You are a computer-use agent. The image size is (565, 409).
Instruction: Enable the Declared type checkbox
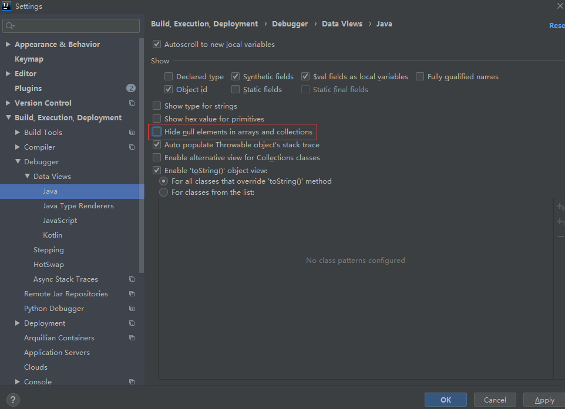pos(169,77)
